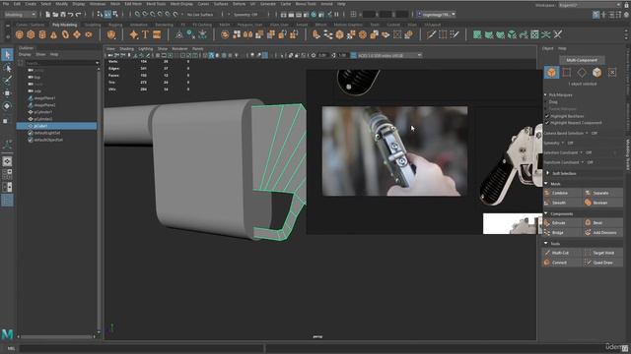
Task: Create a polygon cone from the shelf
Action: click(x=53, y=35)
